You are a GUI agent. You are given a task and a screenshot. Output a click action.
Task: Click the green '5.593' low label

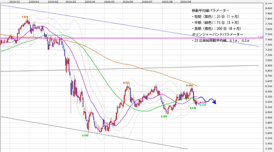click(x=85, y=135)
